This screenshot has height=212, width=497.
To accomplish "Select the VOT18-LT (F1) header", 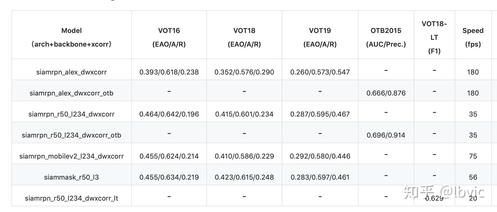I will [434, 37].
